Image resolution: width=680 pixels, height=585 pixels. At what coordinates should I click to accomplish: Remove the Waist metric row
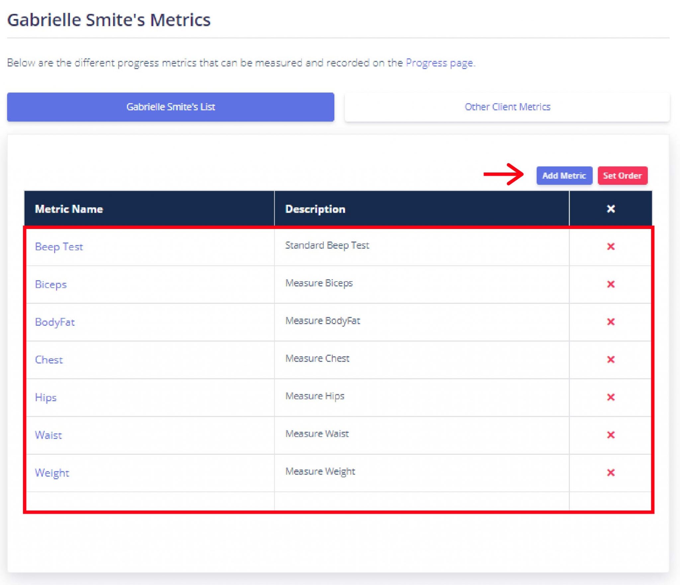click(x=611, y=435)
